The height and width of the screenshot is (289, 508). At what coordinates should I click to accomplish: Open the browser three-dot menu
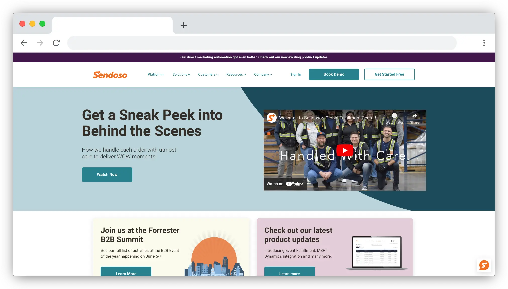pos(484,43)
